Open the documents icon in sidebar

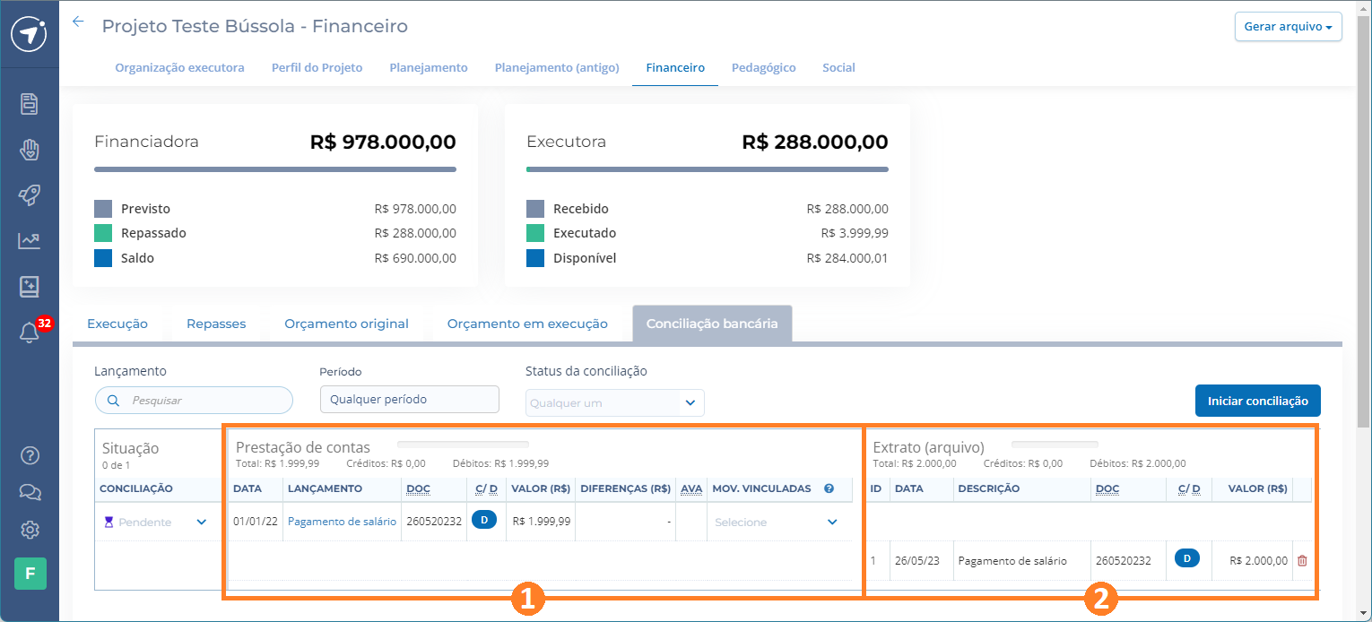click(30, 103)
